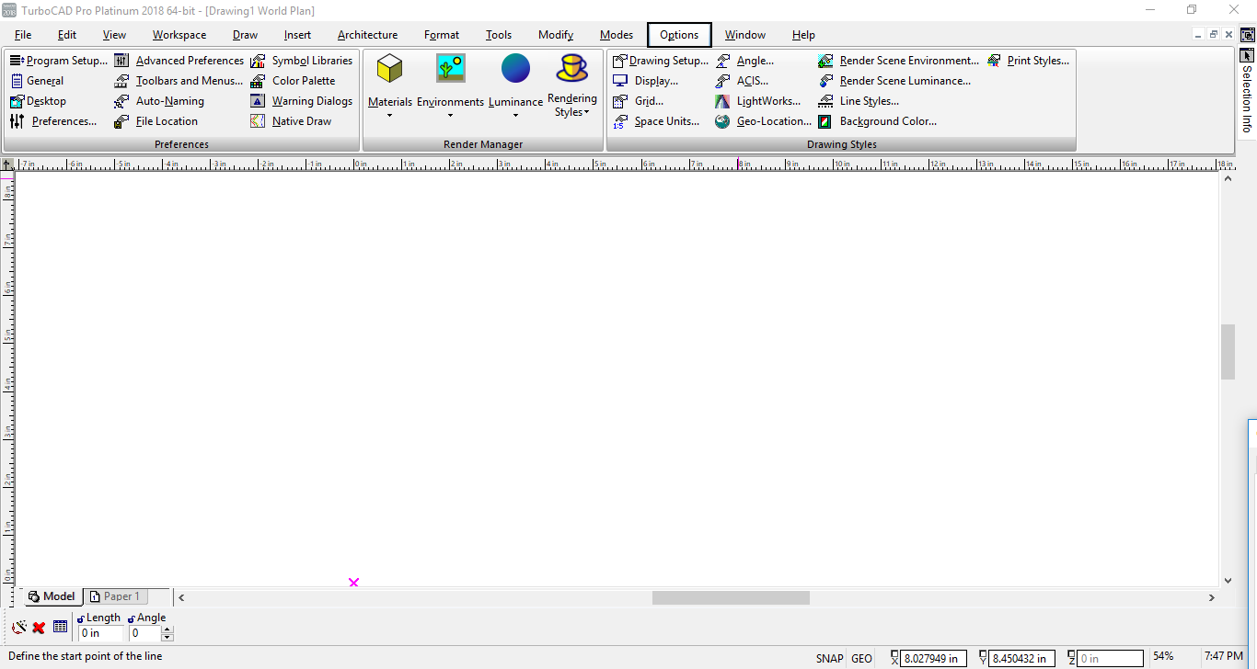The image size is (1257, 669).
Task: Expand the Rendering Styles dropdown arrow
Action: 587,112
